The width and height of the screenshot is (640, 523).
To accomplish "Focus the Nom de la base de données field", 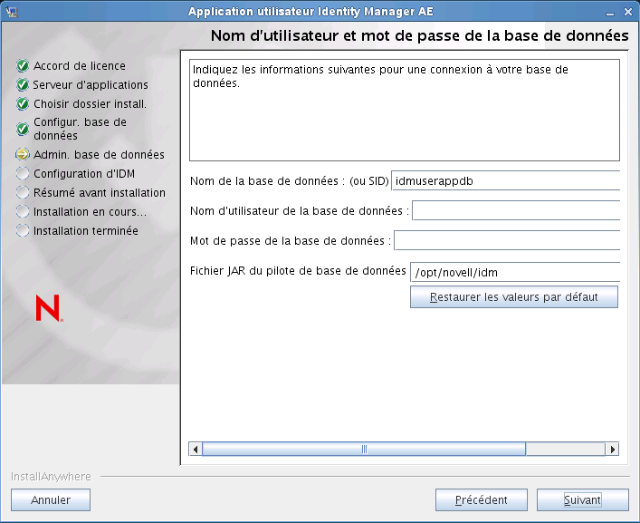I will (x=505, y=180).
